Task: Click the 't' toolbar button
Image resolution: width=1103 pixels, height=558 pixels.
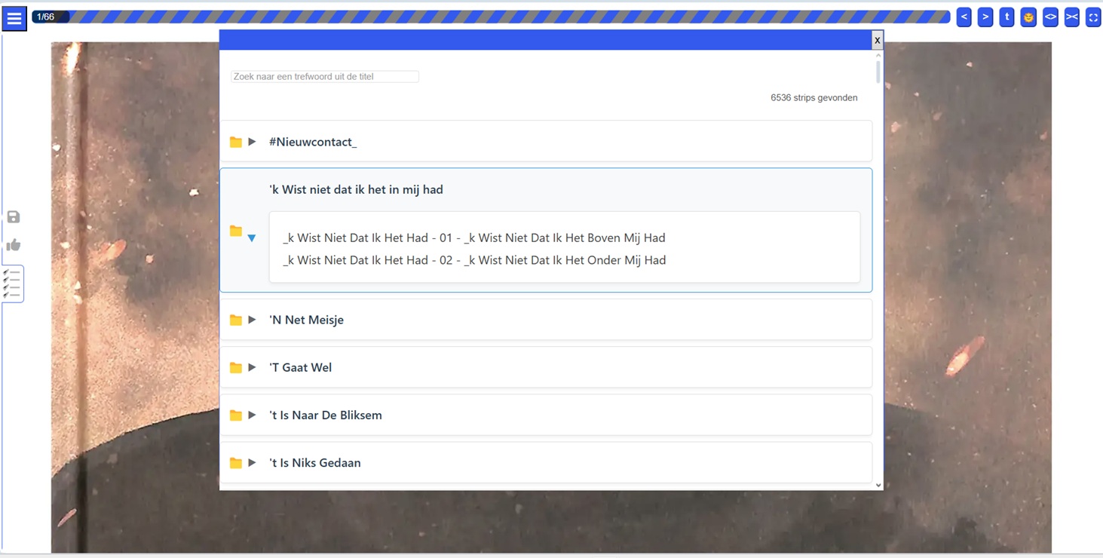Action: [x=1006, y=17]
